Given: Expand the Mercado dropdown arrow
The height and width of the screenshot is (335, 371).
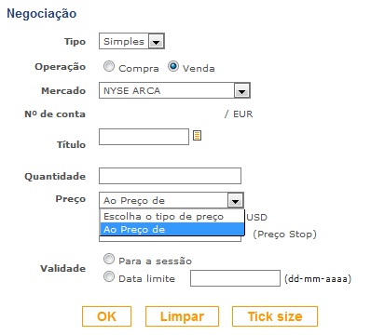Looking at the screenshot, I should click(x=242, y=90).
